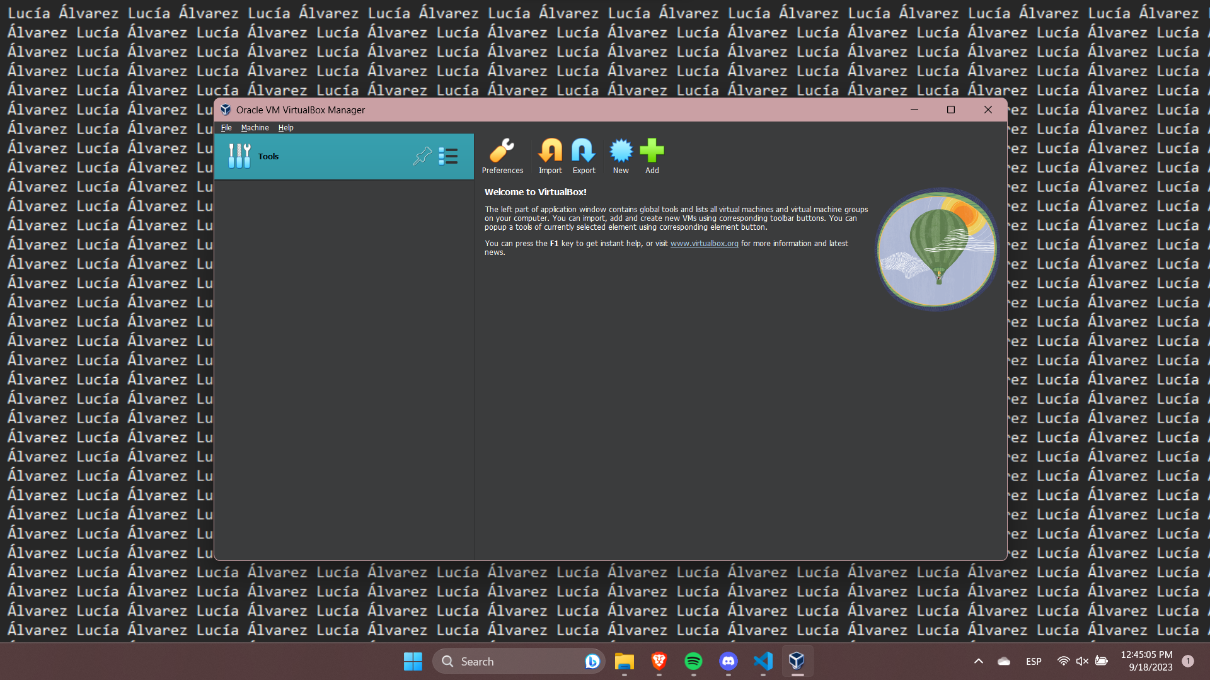The image size is (1210, 680).
Task: Click the Windows Start button
Action: tap(413, 661)
